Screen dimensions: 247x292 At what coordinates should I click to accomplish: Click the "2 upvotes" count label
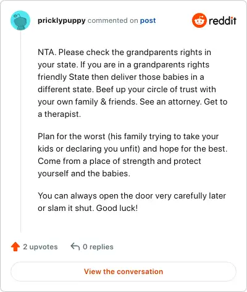click(x=40, y=247)
